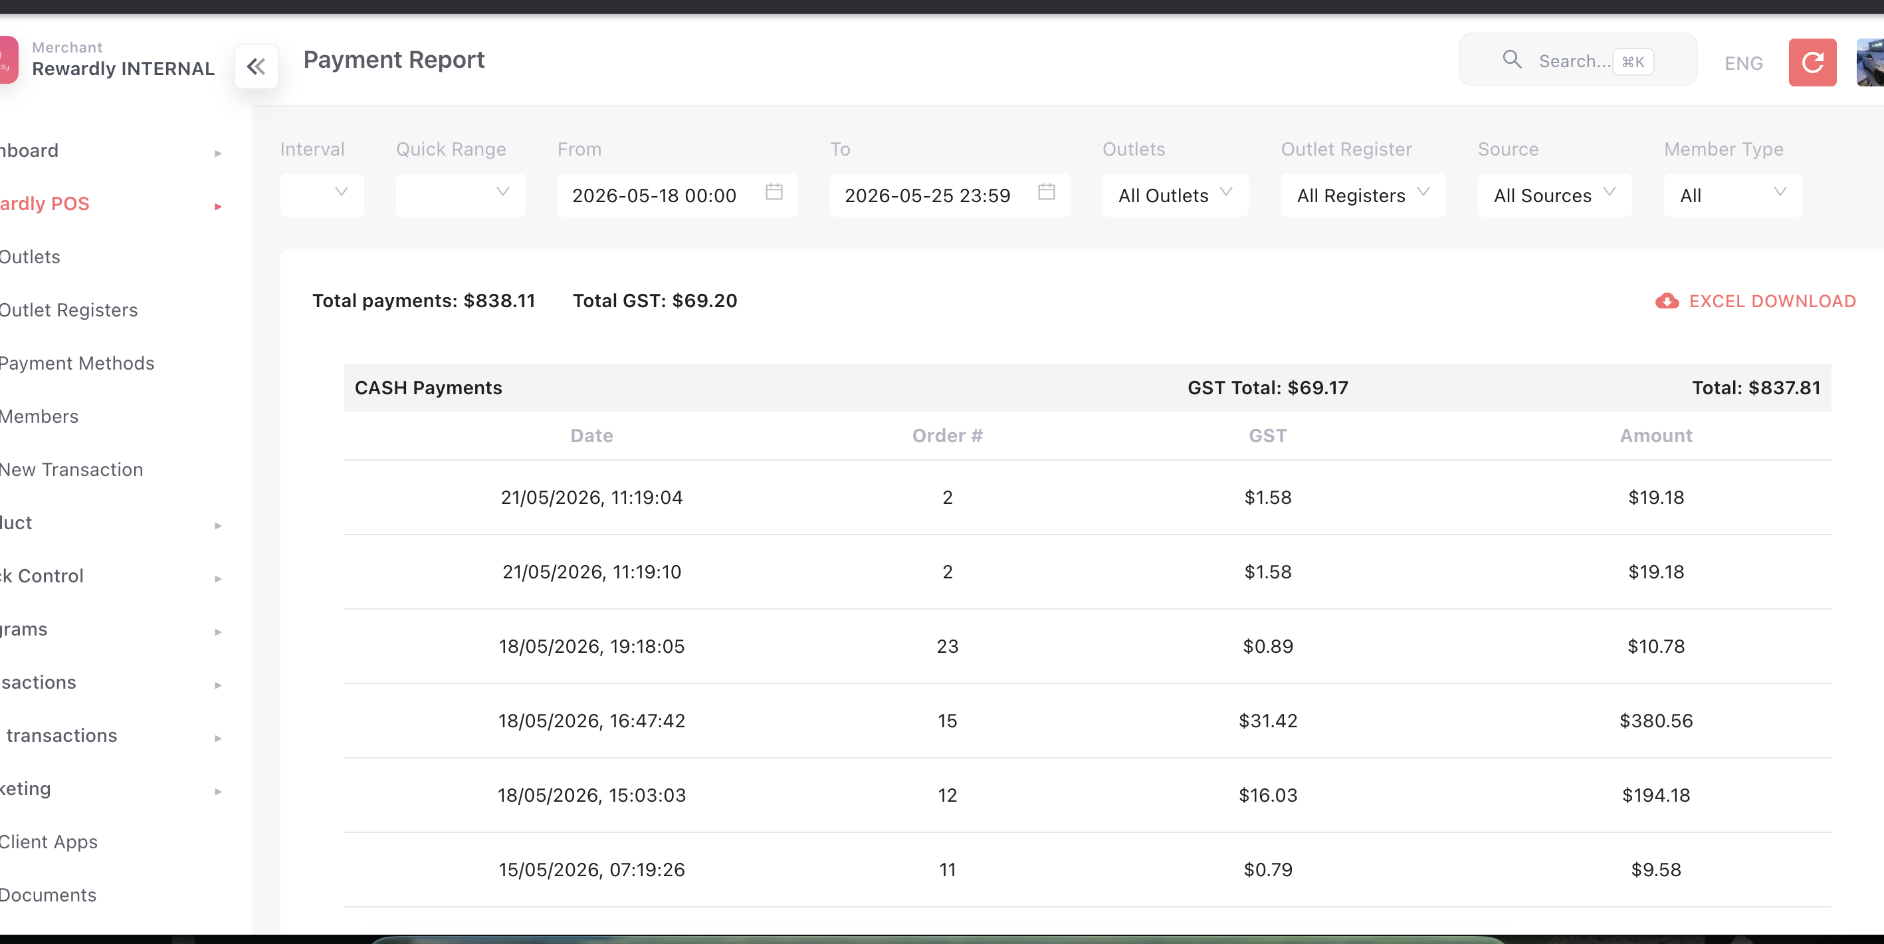The image size is (1884, 944).
Task: Expand the Marketing sidebar arrow
Action: point(218,791)
